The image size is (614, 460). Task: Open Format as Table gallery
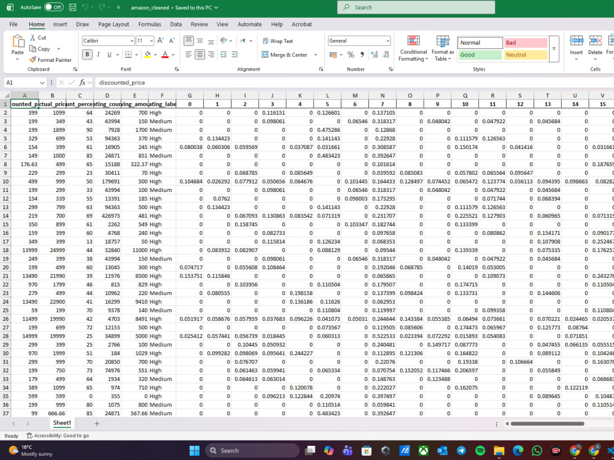443,48
